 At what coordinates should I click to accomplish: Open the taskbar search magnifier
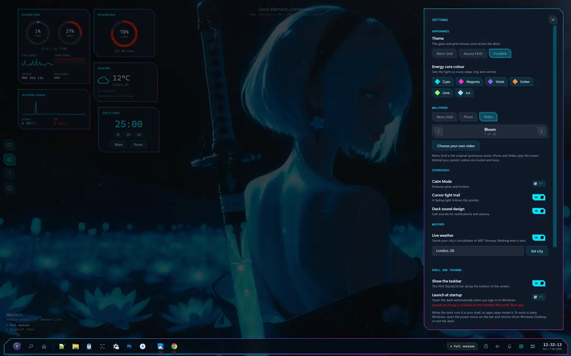pos(31,346)
